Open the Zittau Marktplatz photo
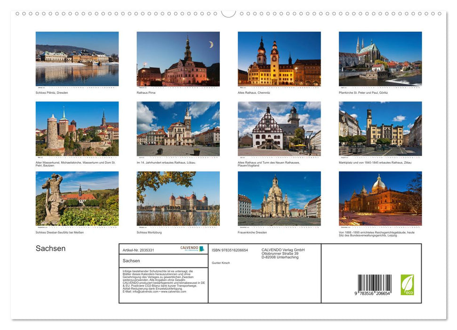457x330 pixels. point(380,129)
